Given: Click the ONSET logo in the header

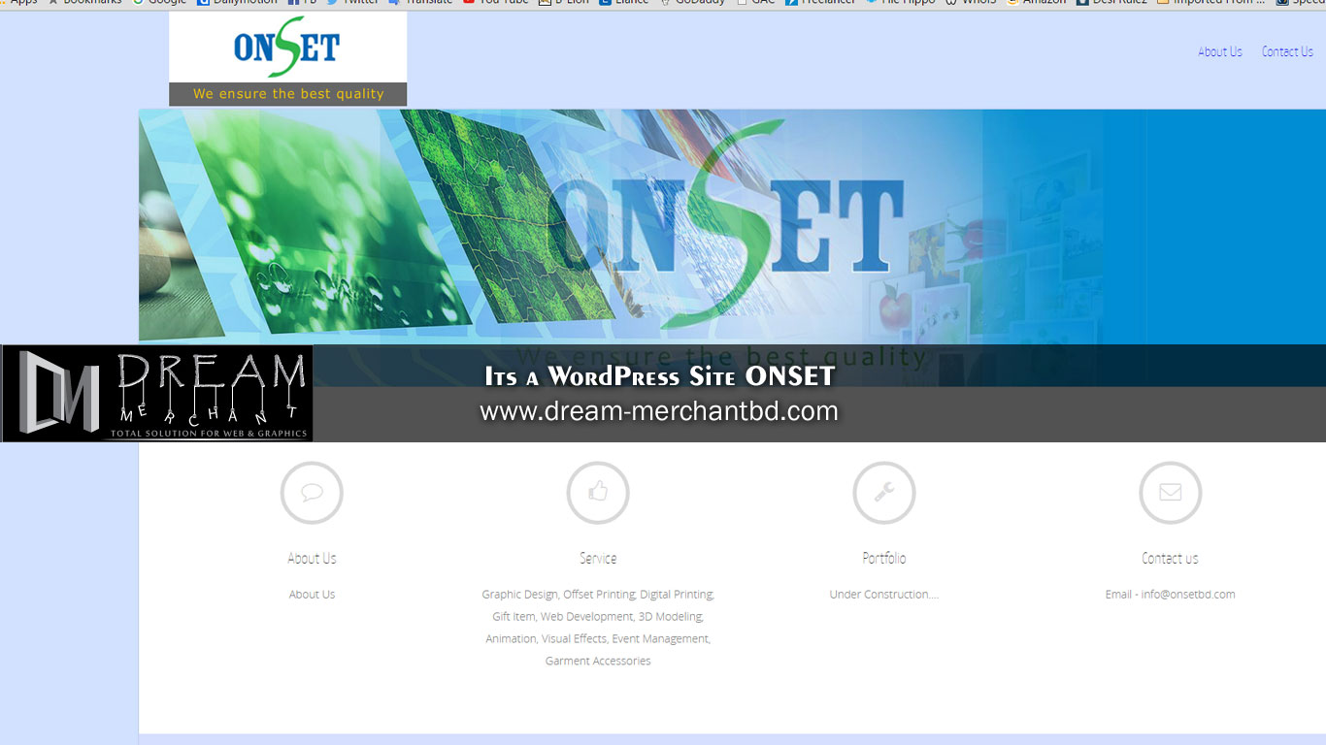Looking at the screenshot, I should pyautogui.click(x=287, y=58).
